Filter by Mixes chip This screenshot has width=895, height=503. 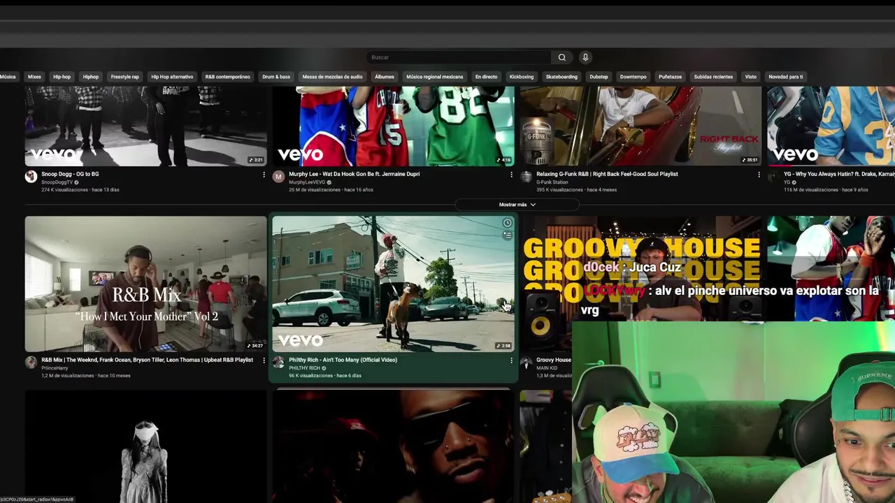click(34, 77)
